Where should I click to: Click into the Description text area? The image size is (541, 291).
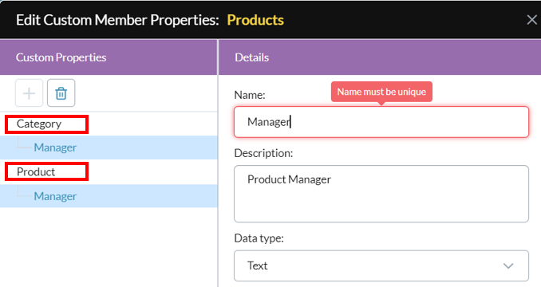pos(381,194)
